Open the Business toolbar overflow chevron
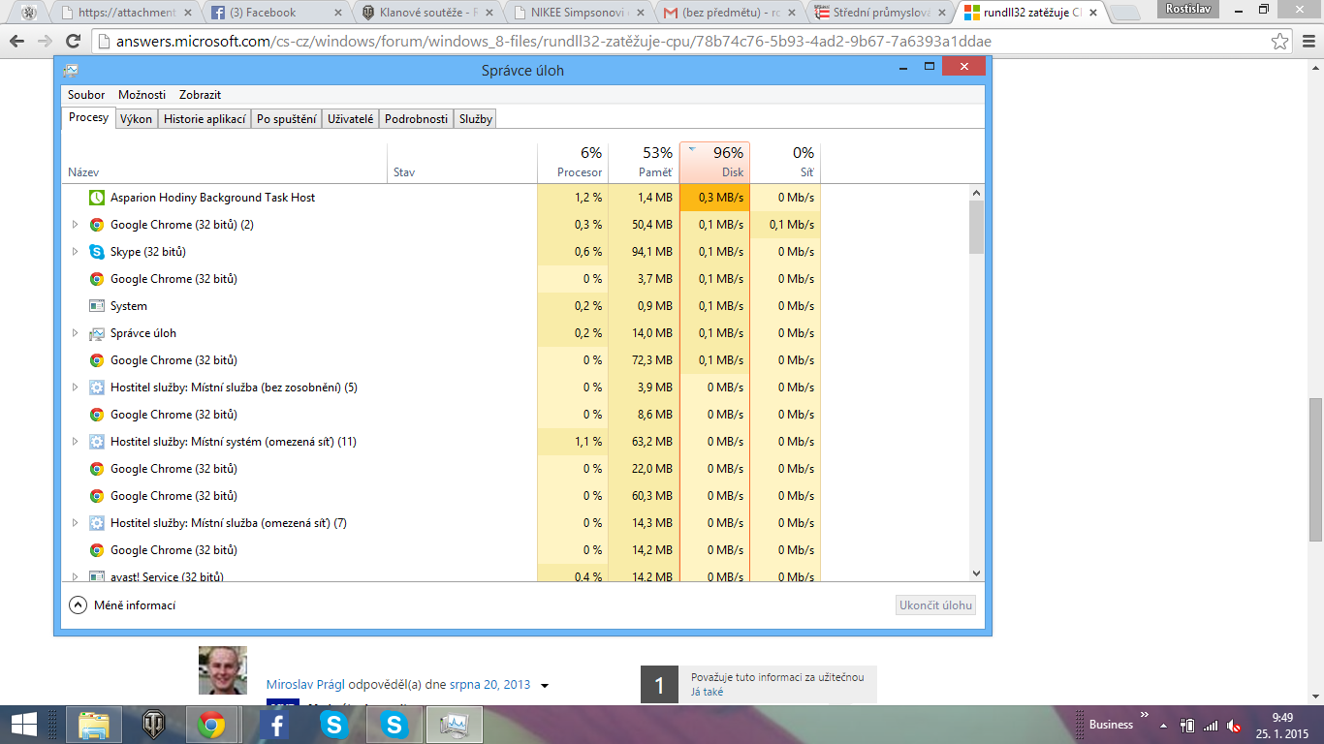 click(x=1144, y=716)
